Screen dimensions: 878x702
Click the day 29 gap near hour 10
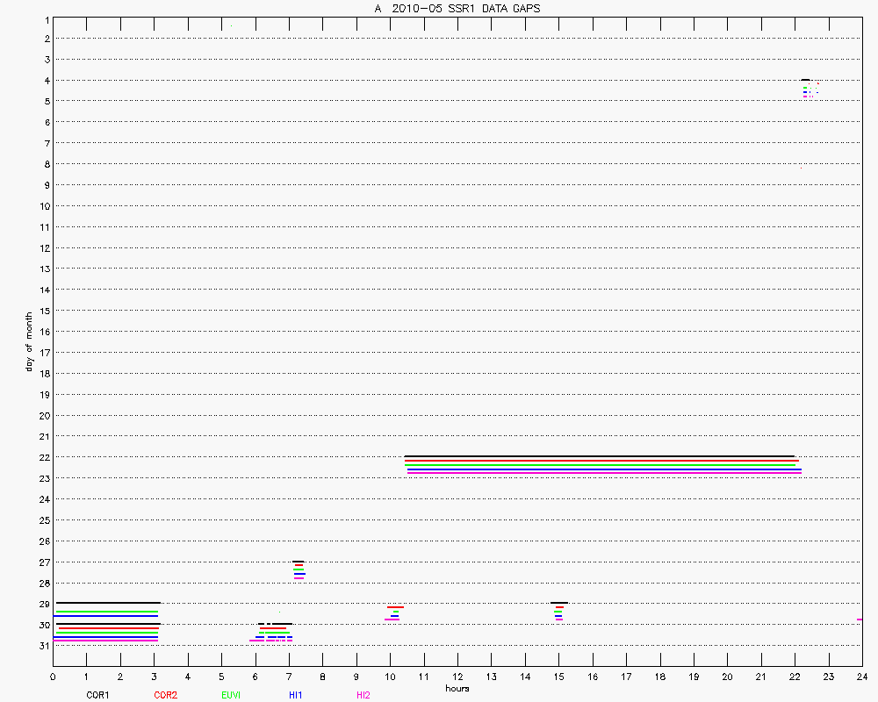click(394, 612)
